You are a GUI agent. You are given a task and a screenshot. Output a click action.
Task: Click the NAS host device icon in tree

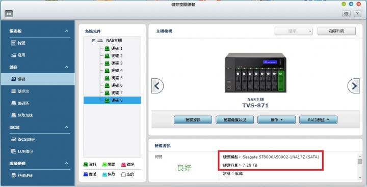pyautogui.click(x=100, y=41)
